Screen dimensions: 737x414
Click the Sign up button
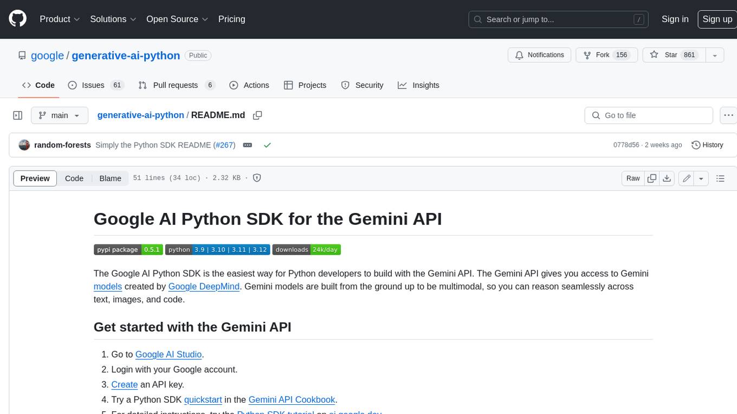(717, 19)
